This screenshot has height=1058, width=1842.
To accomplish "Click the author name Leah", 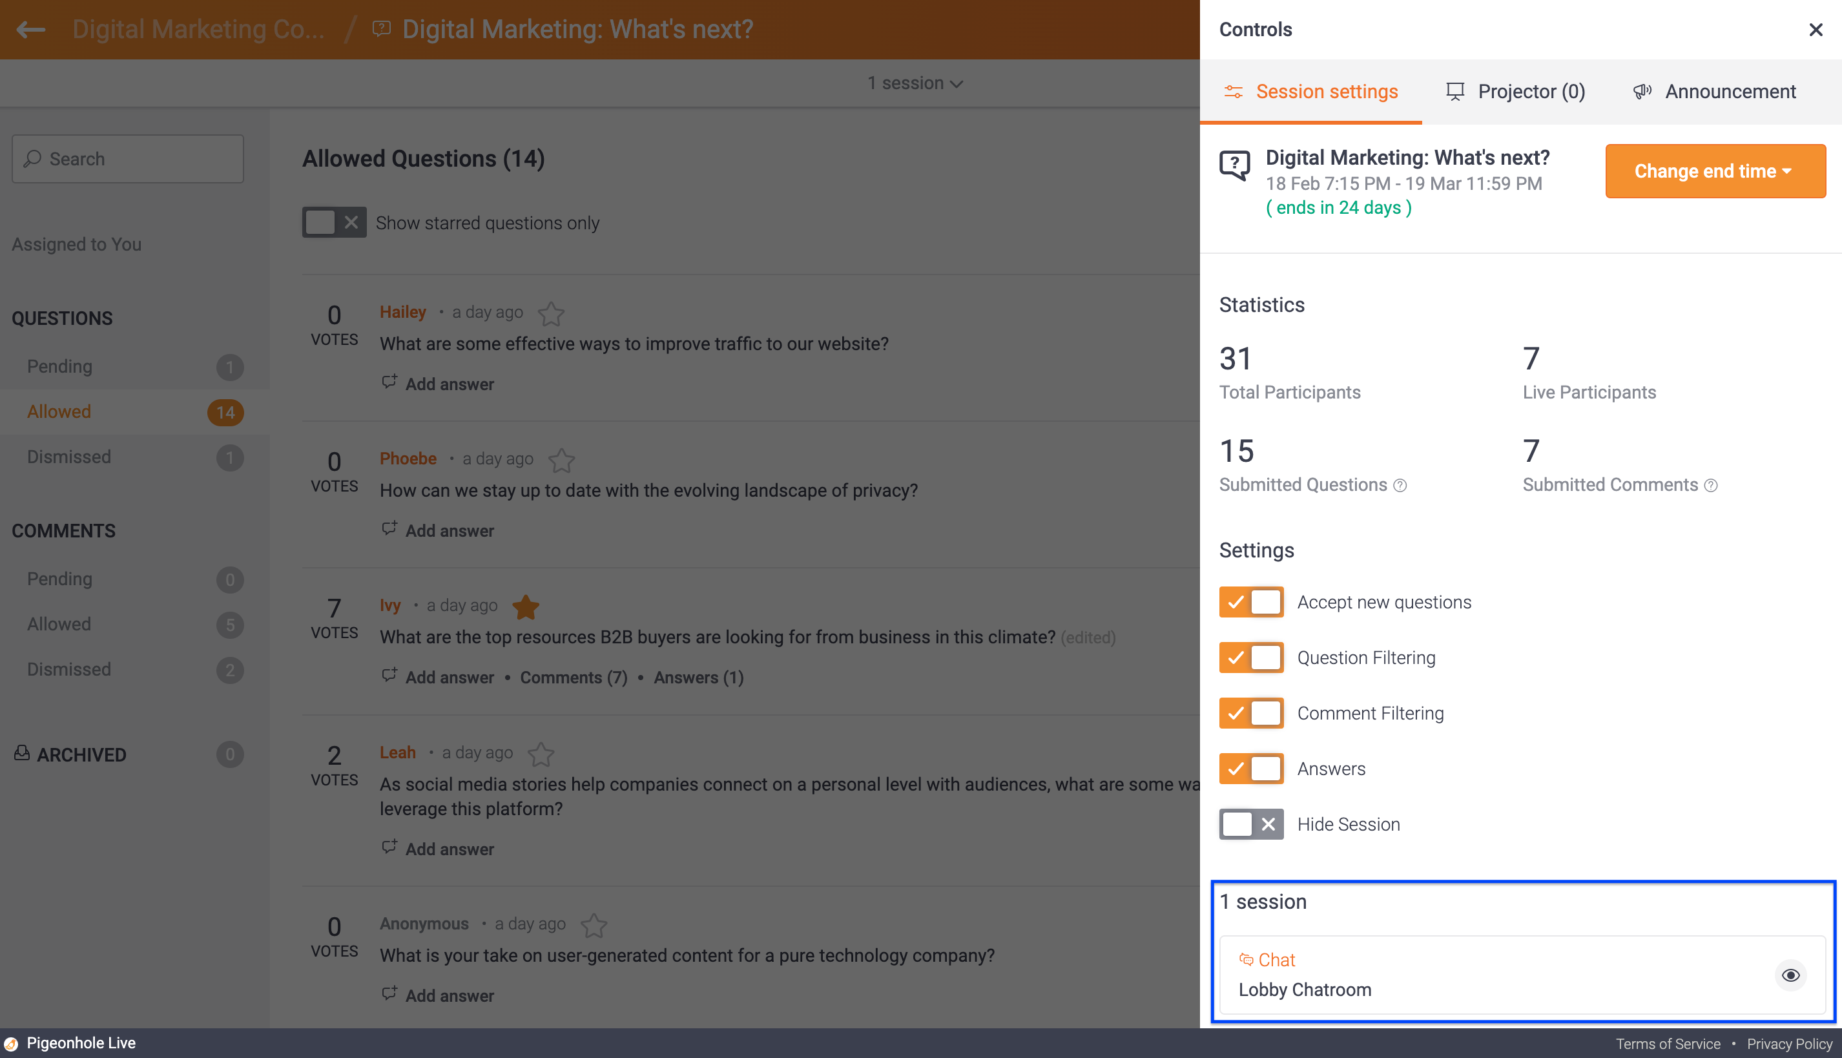I will pos(397,752).
